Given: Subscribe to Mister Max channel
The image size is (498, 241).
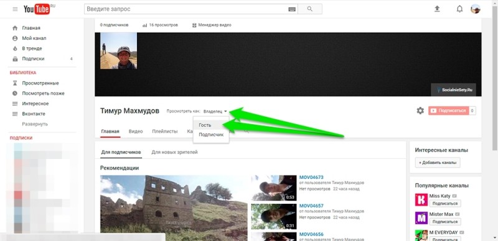Looking at the screenshot, I should 445,222.
